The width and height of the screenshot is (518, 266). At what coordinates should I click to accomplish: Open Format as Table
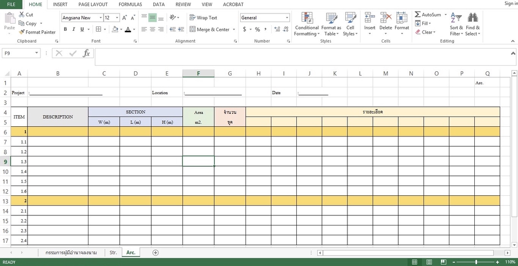[x=331, y=24]
